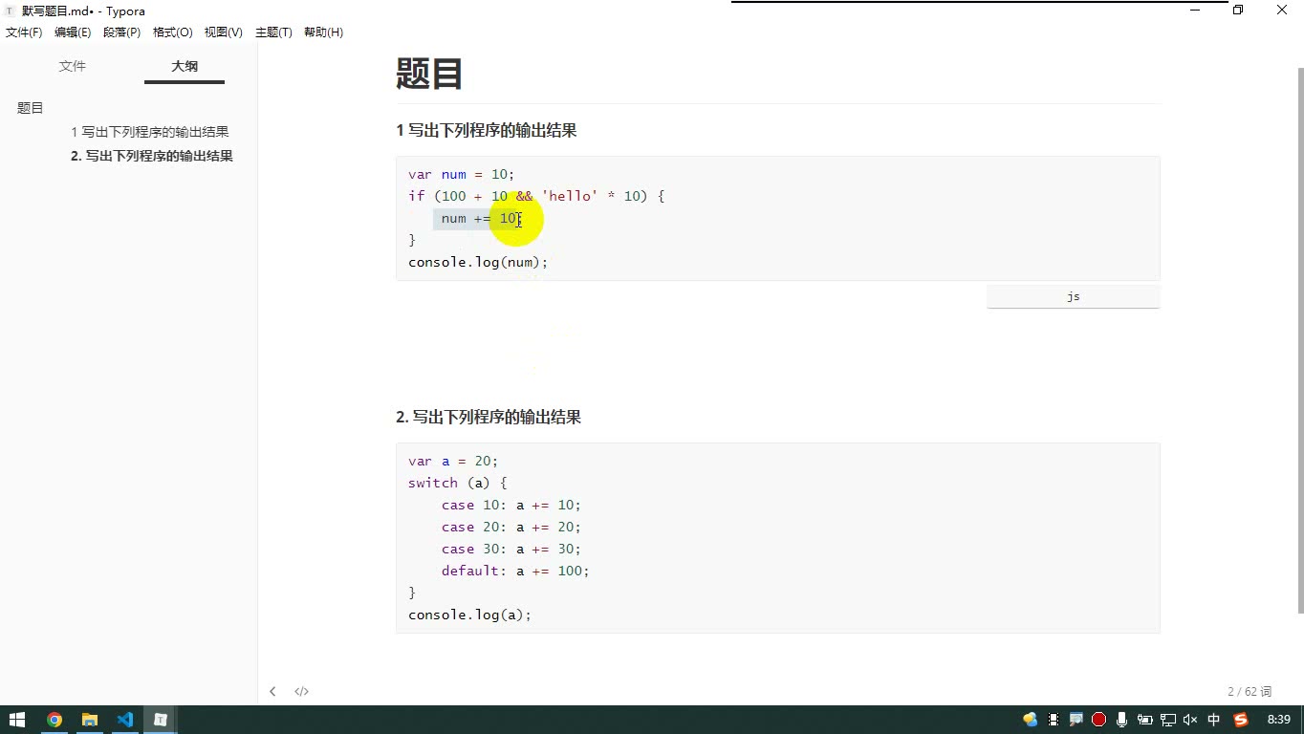Image resolution: width=1304 pixels, height=734 pixels.
Task: Open File Explorer from taskbar
Action: pos(90,720)
